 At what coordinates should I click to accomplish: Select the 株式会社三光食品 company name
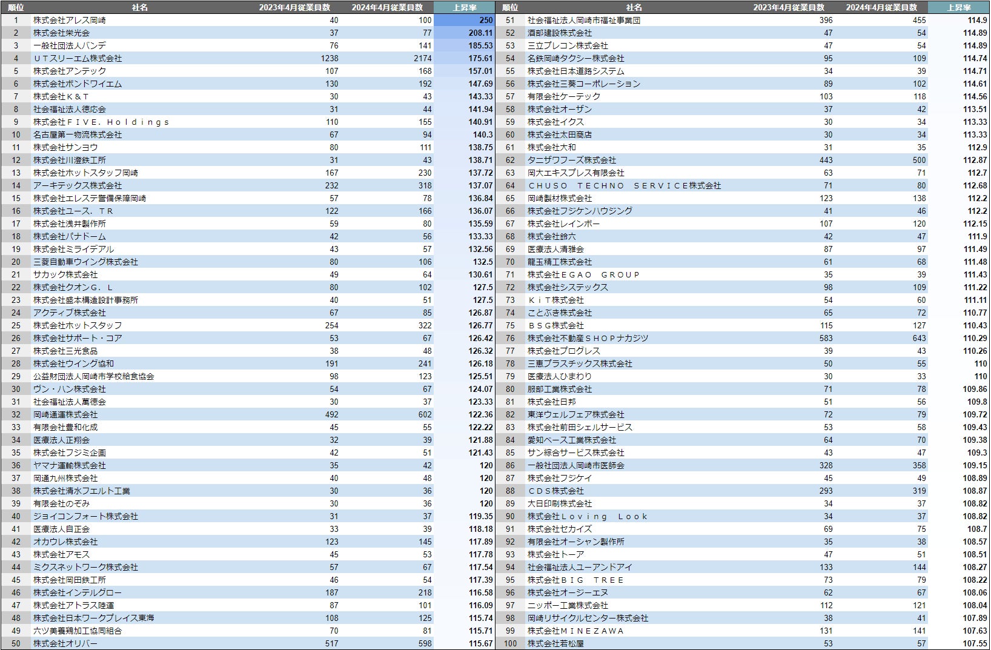click(65, 351)
